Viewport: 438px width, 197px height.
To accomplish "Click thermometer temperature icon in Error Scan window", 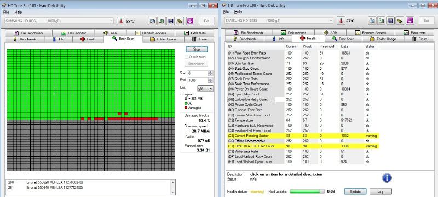I will [x=121, y=21].
